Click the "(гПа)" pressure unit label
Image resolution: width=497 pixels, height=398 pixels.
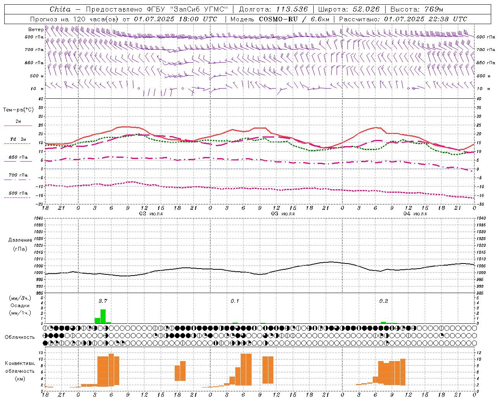coord(20,249)
